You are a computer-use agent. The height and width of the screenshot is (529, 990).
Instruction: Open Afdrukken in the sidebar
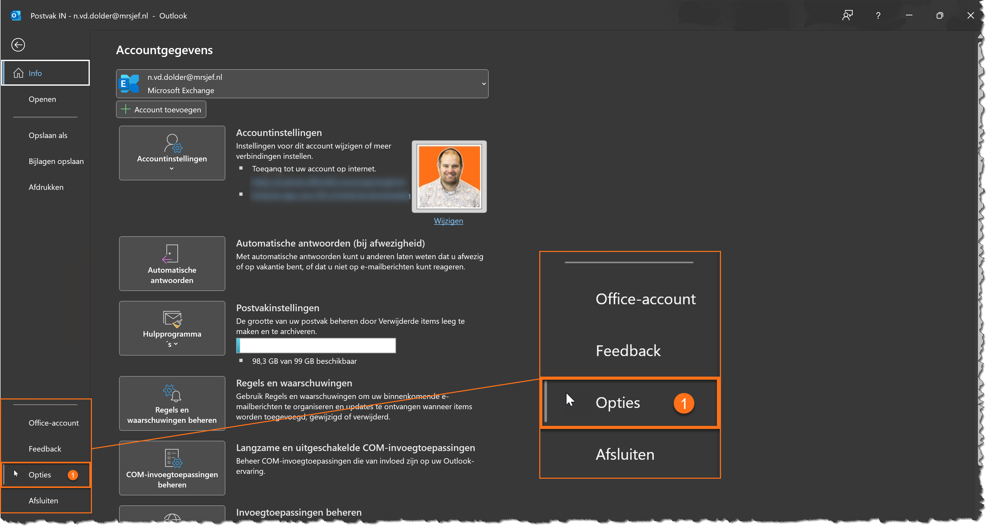46,187
